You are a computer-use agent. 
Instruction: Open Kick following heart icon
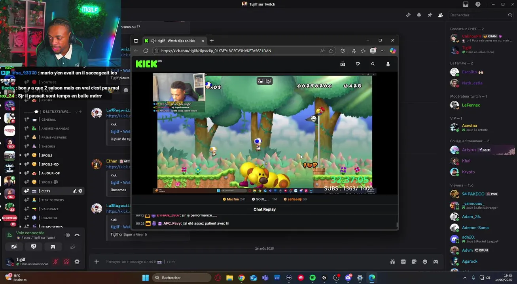click(358, 64)
